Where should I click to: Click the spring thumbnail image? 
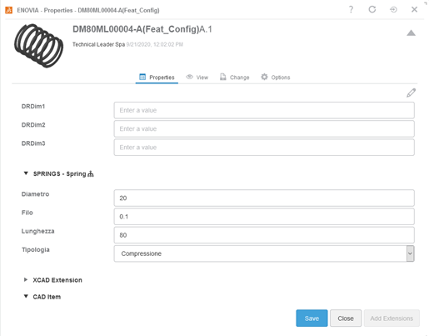[x=38, y=45]
